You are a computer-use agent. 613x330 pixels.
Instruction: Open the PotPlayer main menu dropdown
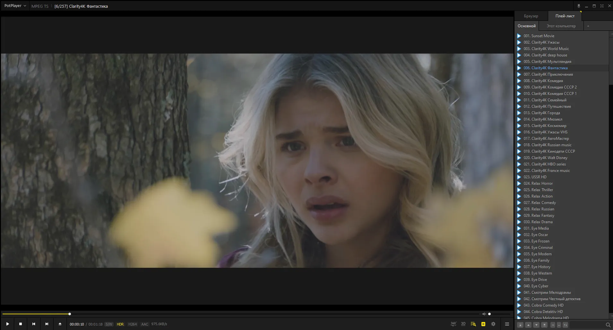point(15,6)
